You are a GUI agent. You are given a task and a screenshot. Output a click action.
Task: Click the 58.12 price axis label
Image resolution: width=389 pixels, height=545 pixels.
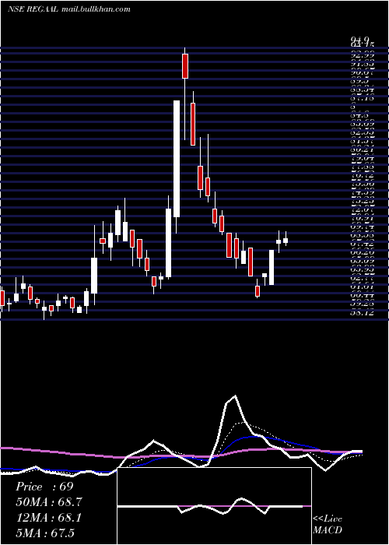(x=362, y=312)
